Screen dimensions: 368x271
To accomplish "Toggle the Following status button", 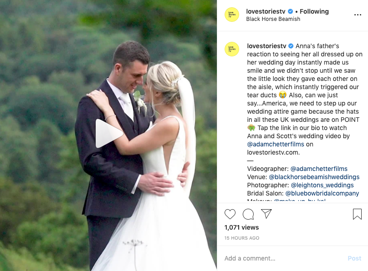I will [x=314, y=11].
